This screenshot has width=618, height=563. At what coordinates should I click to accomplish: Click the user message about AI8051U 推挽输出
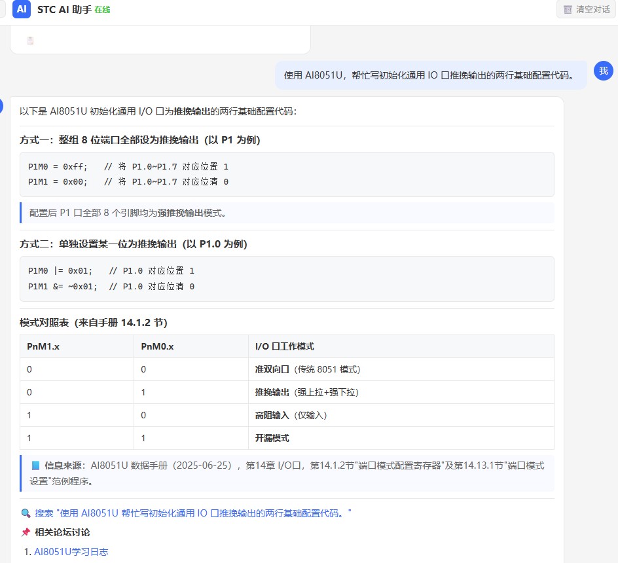point(431,75)
